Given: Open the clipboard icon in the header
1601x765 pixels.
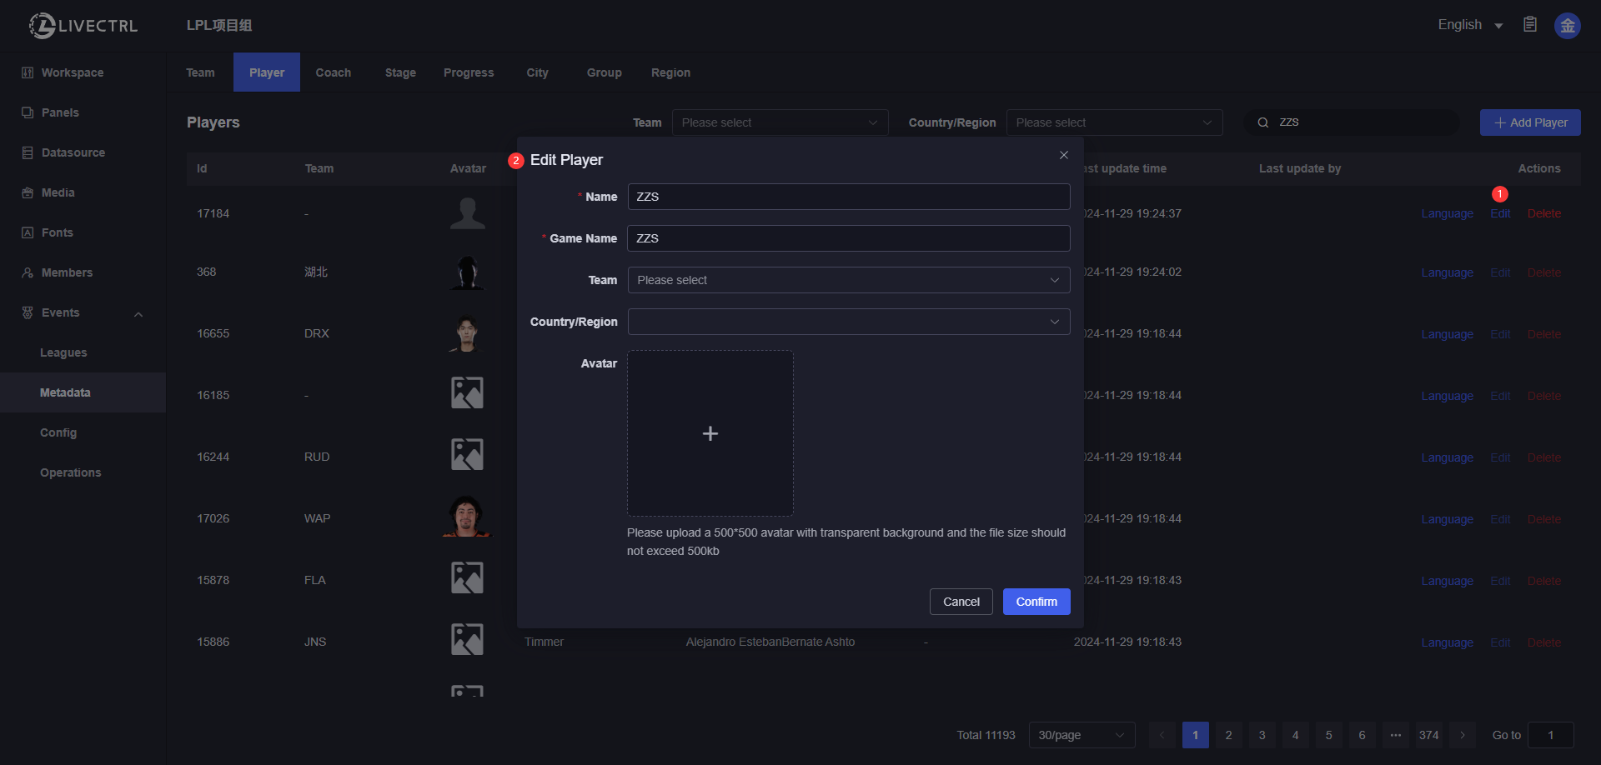Looking at the screenshot, I should 1530,25.
